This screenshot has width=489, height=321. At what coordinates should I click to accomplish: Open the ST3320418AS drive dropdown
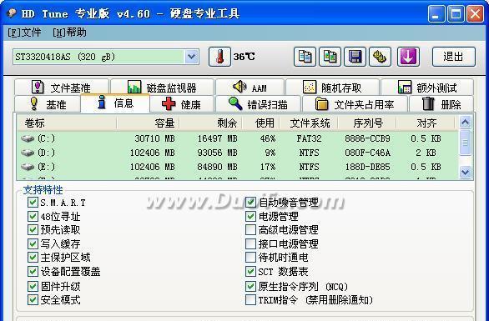tap(191, 57)
